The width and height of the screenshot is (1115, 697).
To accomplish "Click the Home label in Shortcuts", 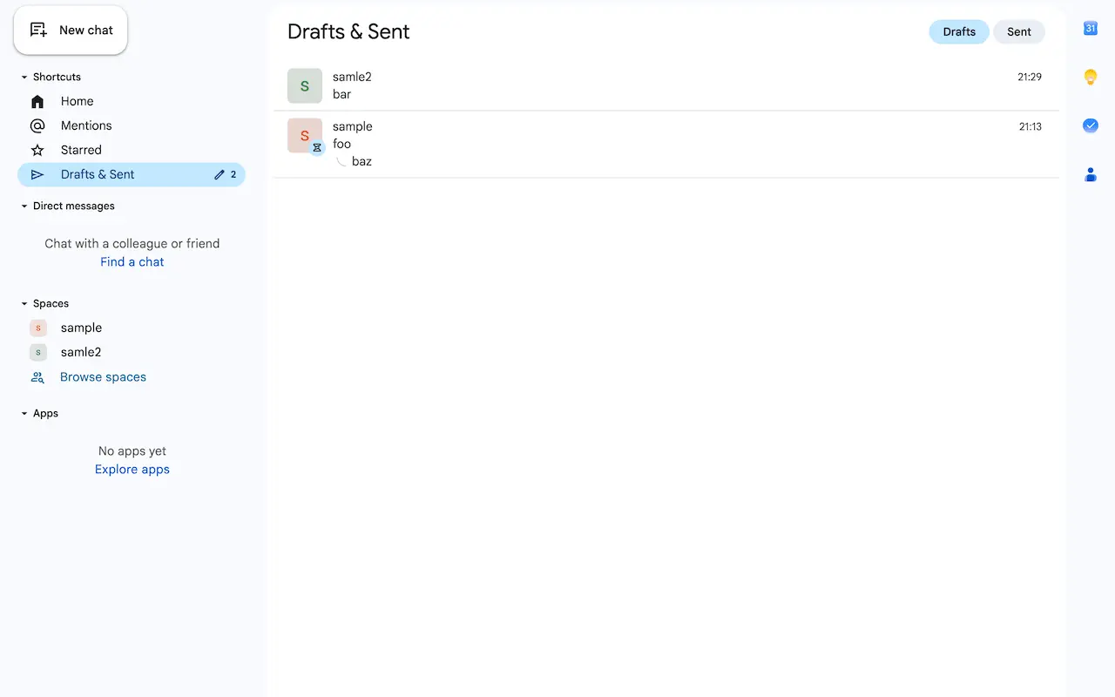I will coord(77,101).
